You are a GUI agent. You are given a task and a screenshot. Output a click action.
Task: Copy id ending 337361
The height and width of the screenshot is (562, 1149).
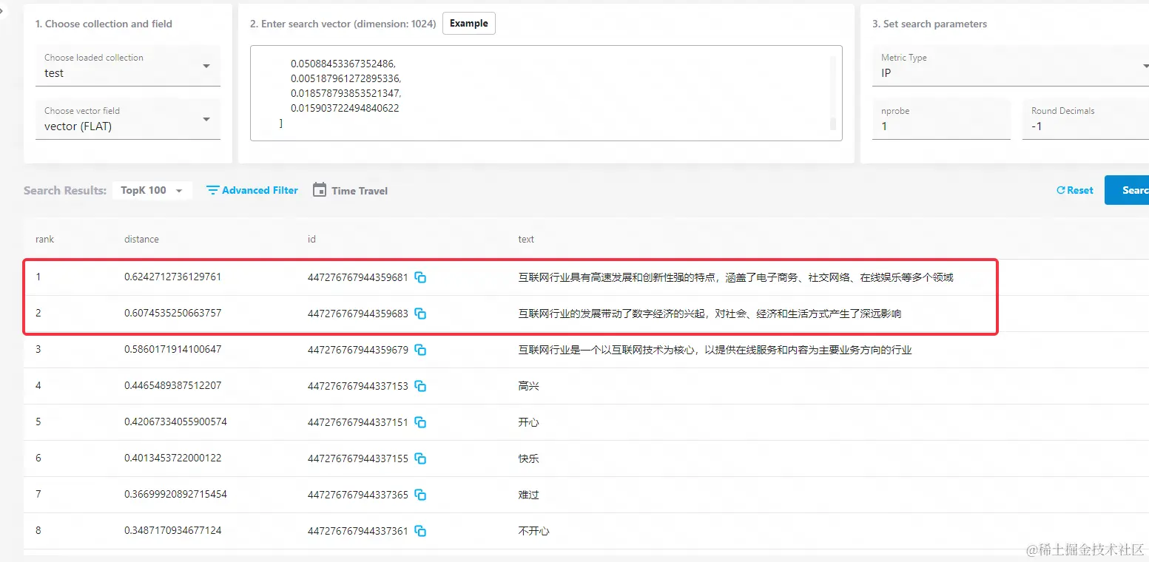[x=420, y=531]
